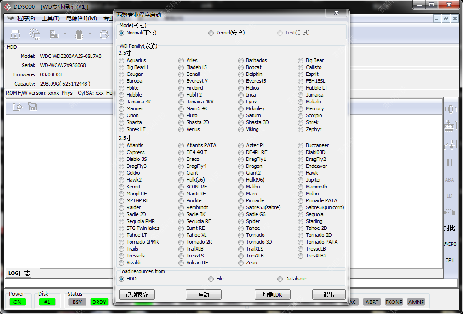Image resolution: width=463 pixels, height=314 pixels.
Task: Open the 程序(P) menu
Action: 26,18
